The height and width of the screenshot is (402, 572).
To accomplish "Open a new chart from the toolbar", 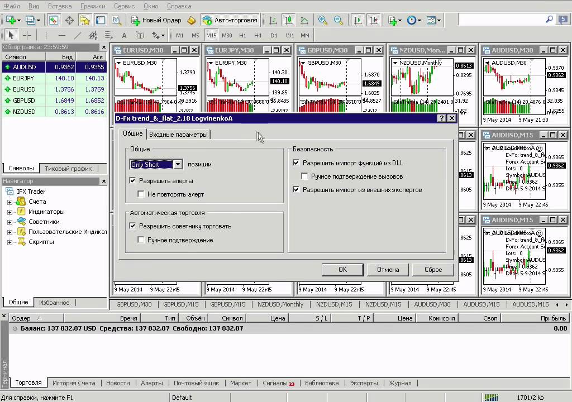I will click(x=11, y=20).
